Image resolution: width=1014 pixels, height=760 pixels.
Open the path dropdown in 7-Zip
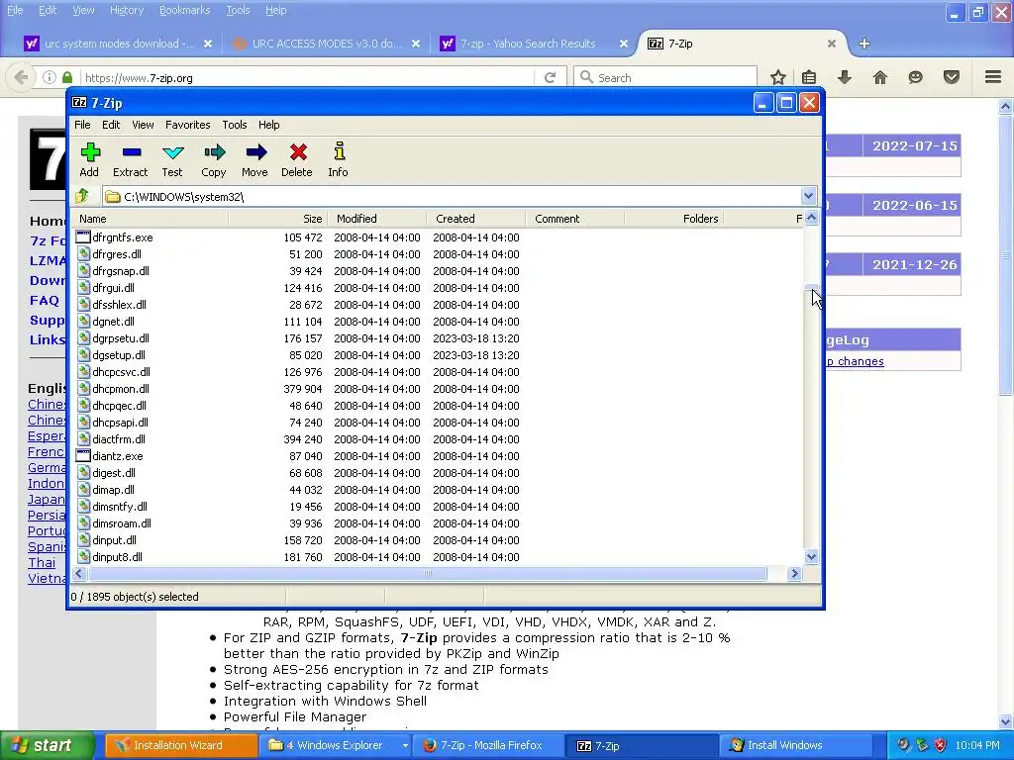808,196
